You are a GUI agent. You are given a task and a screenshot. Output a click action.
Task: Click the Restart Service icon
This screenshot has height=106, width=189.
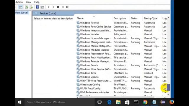67,7
